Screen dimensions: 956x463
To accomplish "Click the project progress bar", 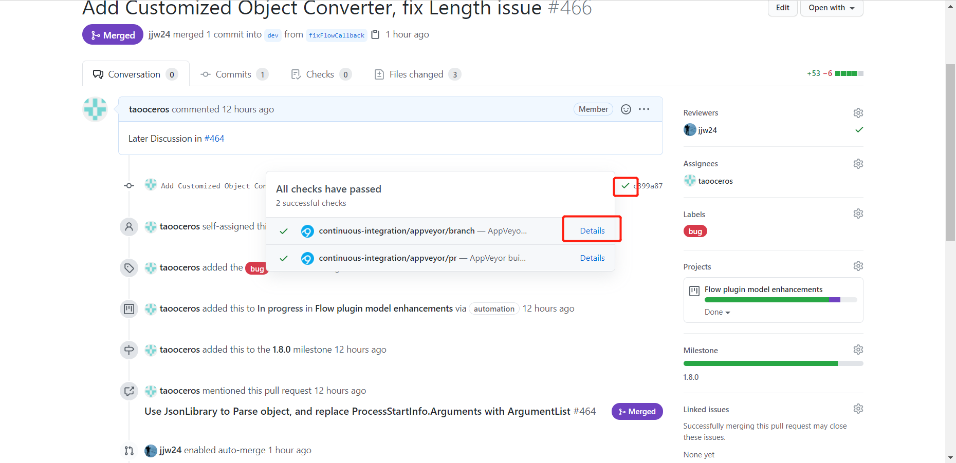I will (781, 300).
